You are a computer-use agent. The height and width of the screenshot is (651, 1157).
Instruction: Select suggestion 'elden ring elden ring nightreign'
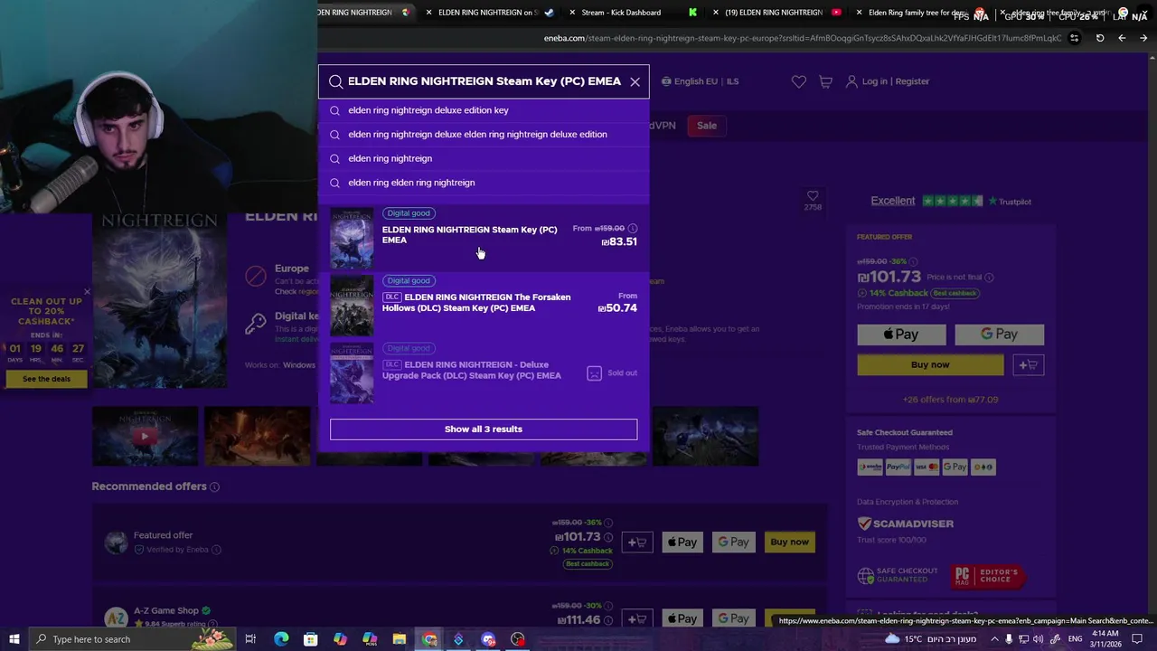click(x=484, y=183)
